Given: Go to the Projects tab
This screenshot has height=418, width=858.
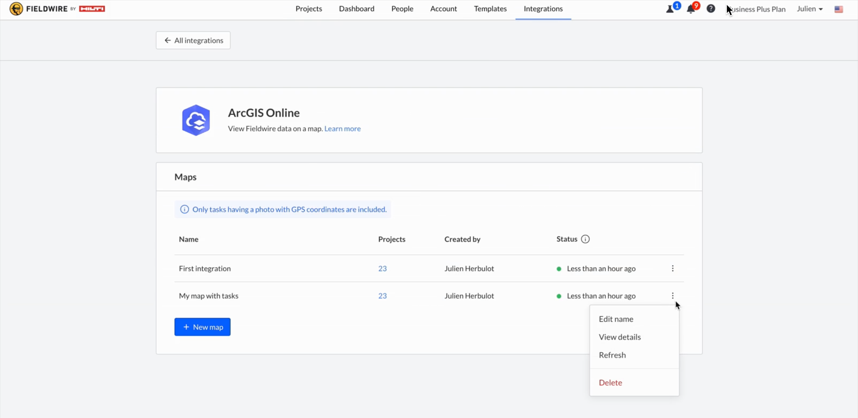Looking at the screenshot, I should pos(309,9).
